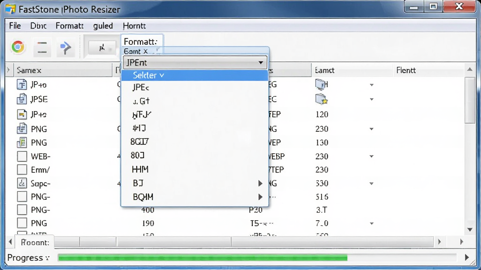Click the Rooont: tab at bottom
Viewport: 481px width, 270px height.
(35, 242)
